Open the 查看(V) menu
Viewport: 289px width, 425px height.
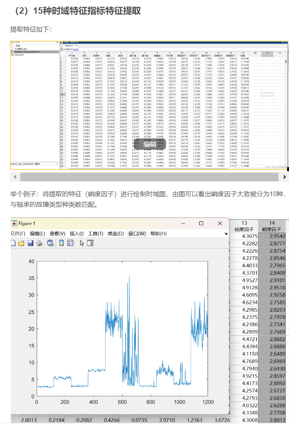tap(57, 234)
